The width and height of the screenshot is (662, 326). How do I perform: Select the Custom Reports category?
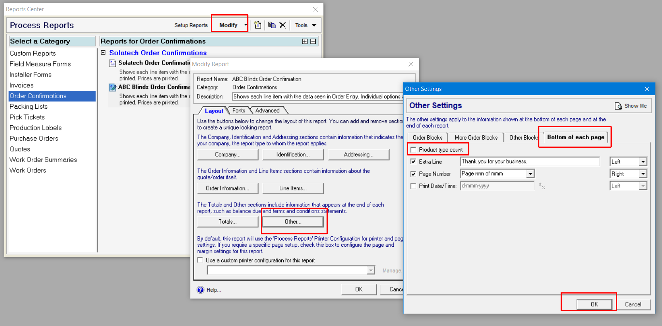pos(33,53)
